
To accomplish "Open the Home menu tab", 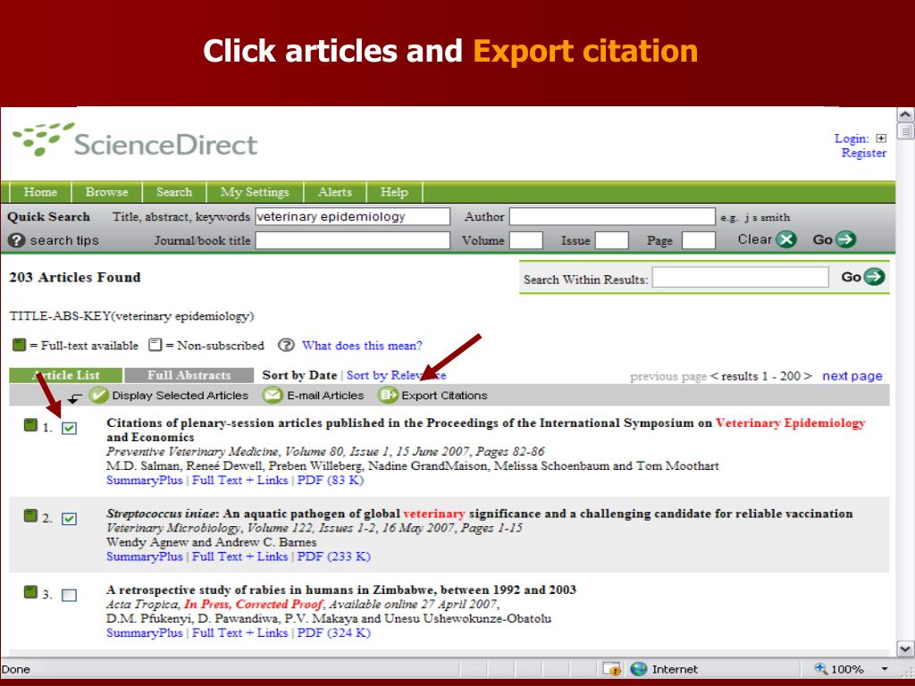I will pos(40,192).
